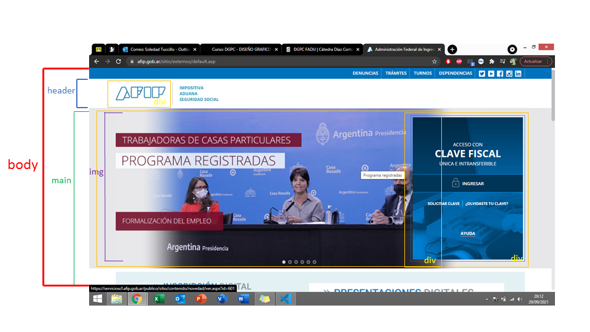Select the last carousel slide dot
This screenshot has width=590, height=332.
click(315, 262)
